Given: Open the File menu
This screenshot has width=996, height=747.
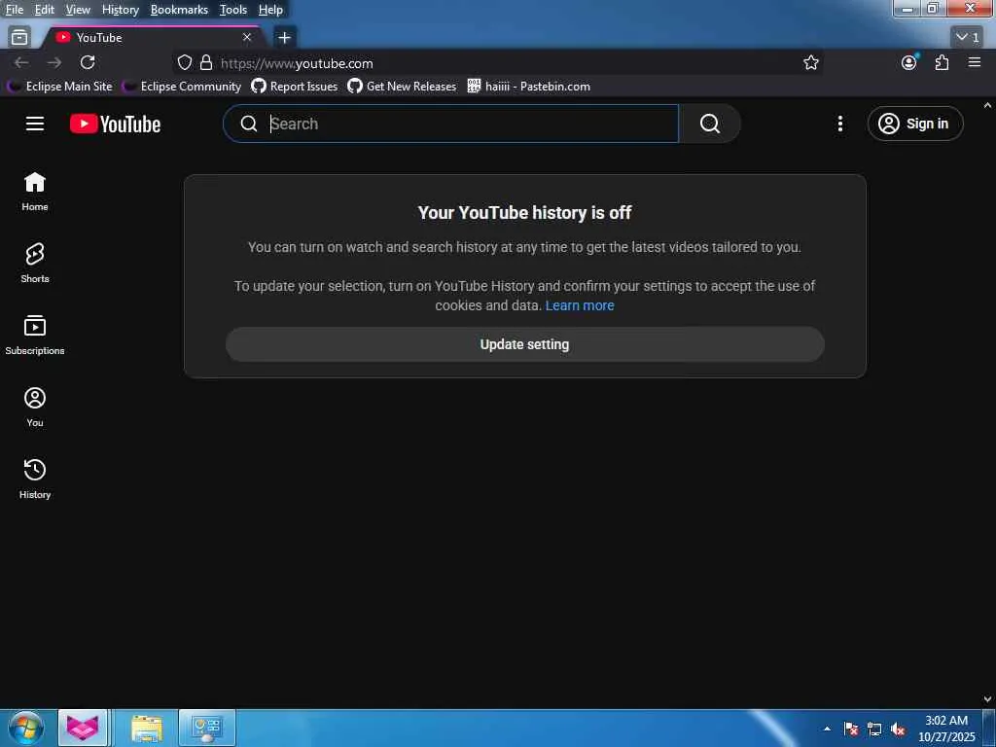Looking at the screenshot, I should (x=14, y=10).
